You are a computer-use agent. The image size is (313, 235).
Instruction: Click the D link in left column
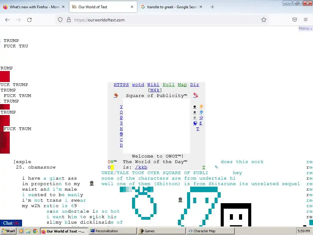(121, 145)
